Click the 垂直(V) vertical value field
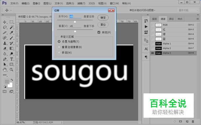Image resolution: width=201 pixels, height=125 pixels. coord(75,26)
